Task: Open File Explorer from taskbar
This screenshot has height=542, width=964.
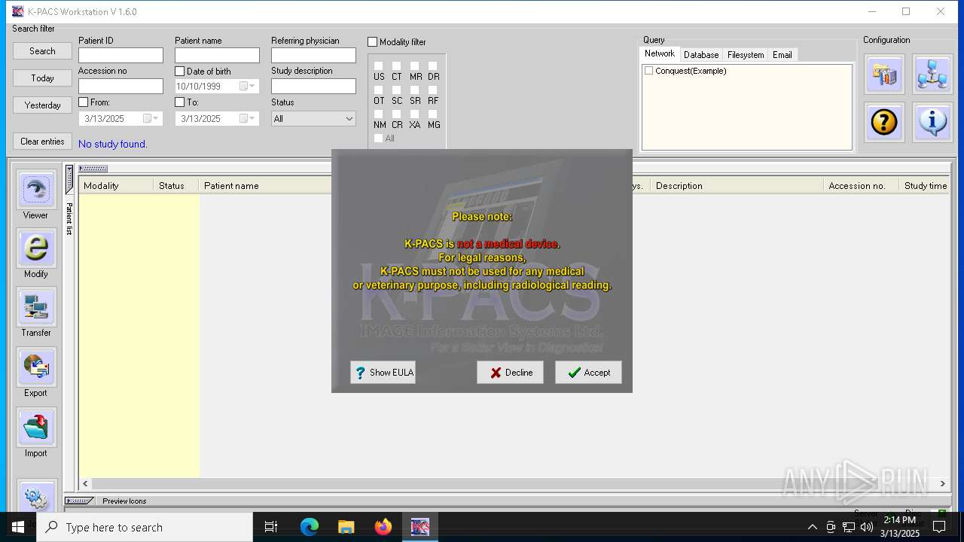Action: tap(346, 527)
